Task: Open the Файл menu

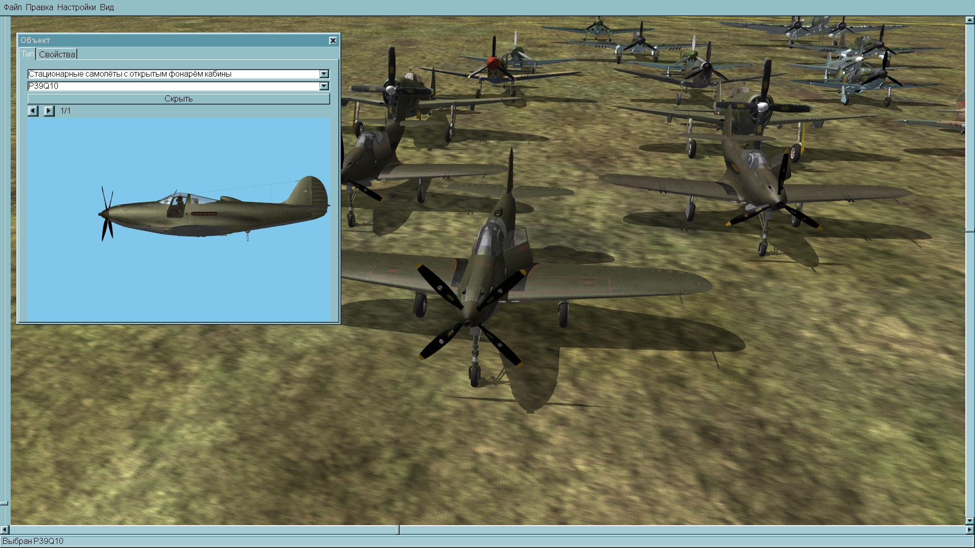Action: [13, 7]
